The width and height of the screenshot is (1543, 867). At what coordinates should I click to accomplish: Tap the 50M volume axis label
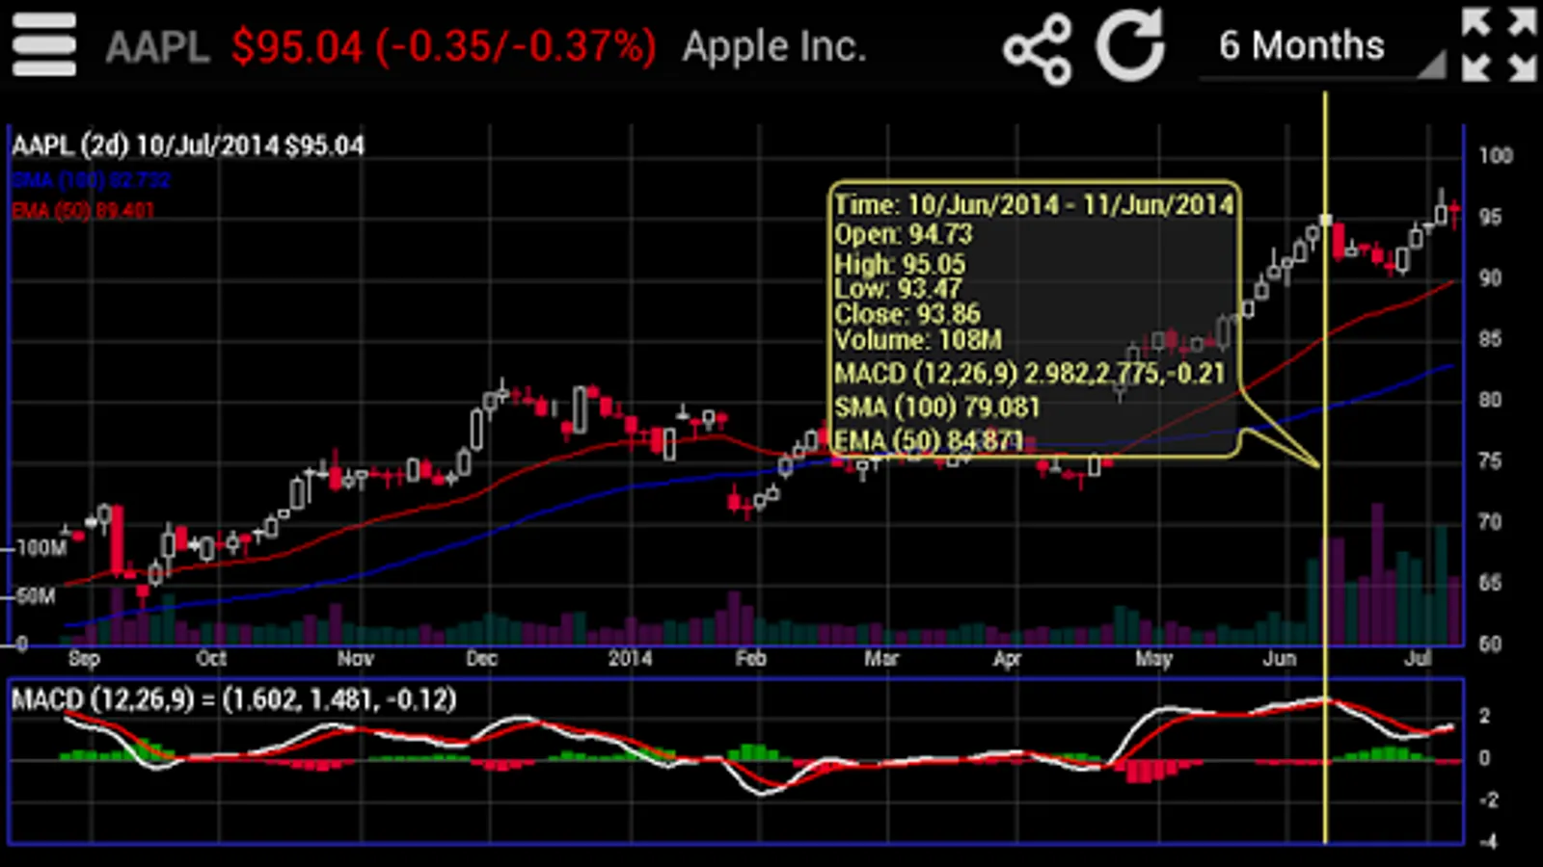[36, 596]
